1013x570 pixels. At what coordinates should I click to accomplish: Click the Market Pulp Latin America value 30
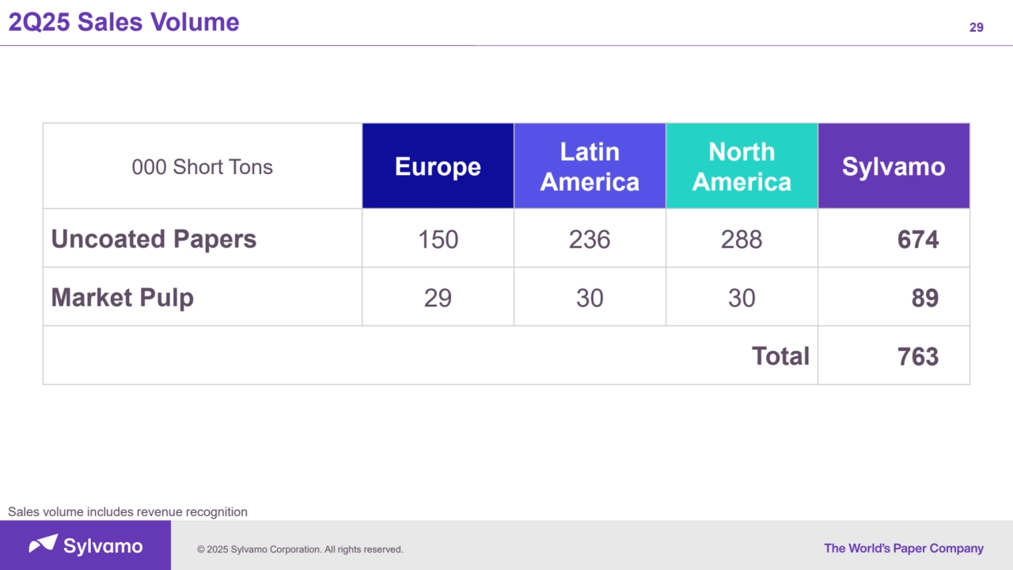pyautogui.click(x=590, y=298)
